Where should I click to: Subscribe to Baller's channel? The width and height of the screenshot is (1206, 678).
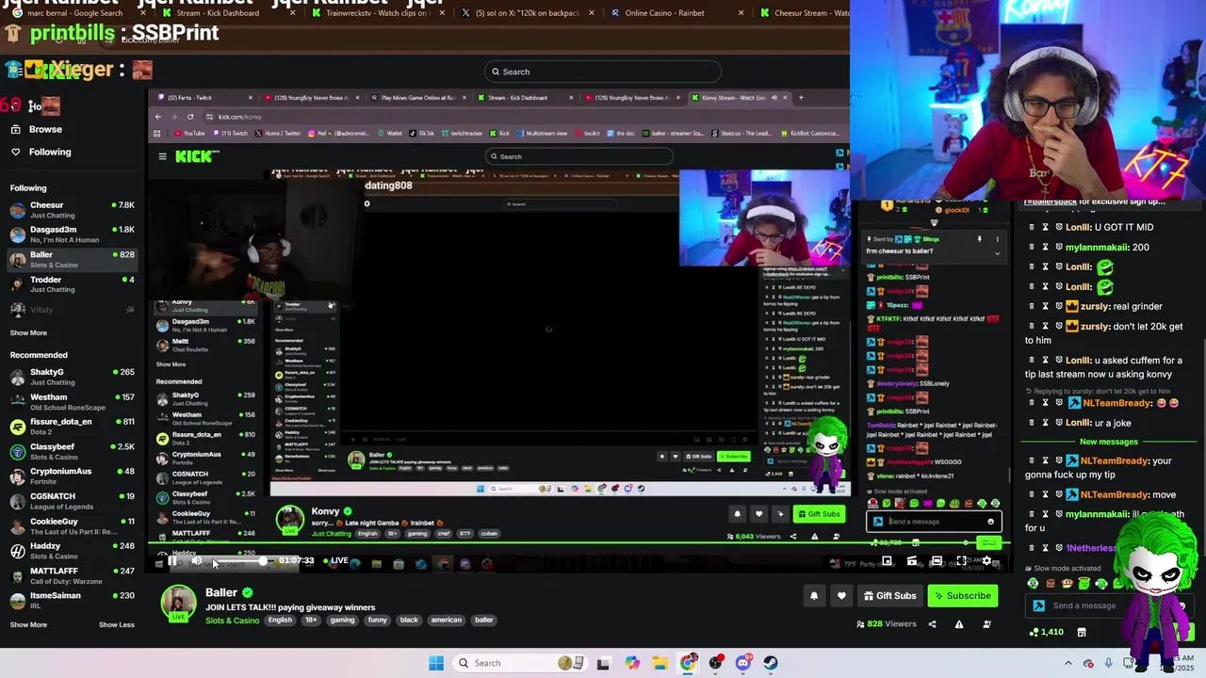pyautogui.click(x=963, y=595)
